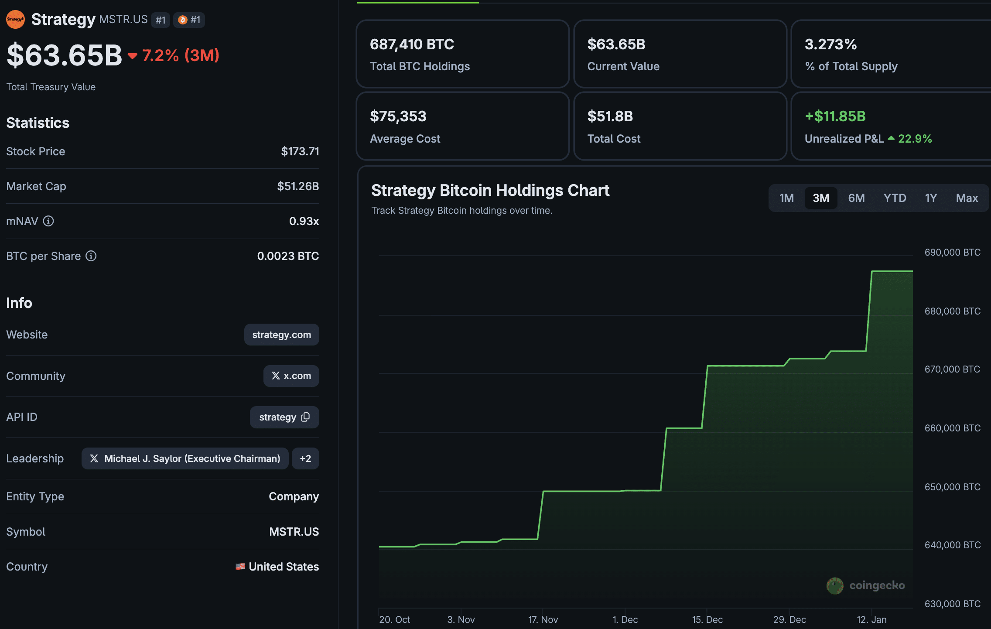Select the 3M chart range
991x629 pixels.
tap(820, 198)
